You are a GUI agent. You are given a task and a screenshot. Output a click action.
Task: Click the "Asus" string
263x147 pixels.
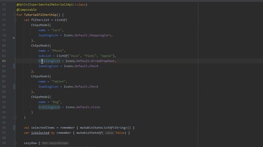click(x=74, y=56)
